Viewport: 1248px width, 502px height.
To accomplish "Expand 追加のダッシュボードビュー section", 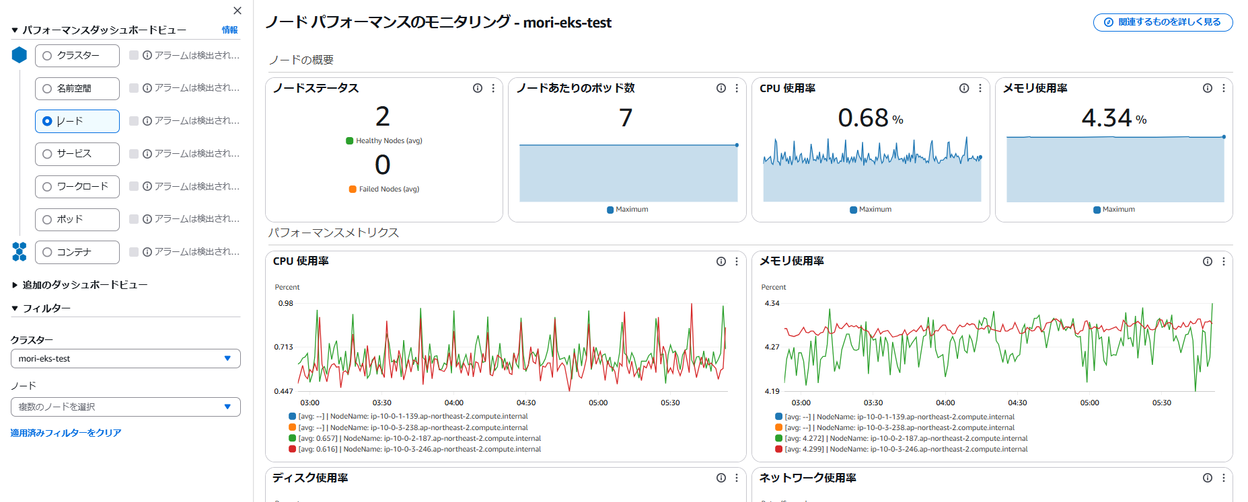I will 15,285.
